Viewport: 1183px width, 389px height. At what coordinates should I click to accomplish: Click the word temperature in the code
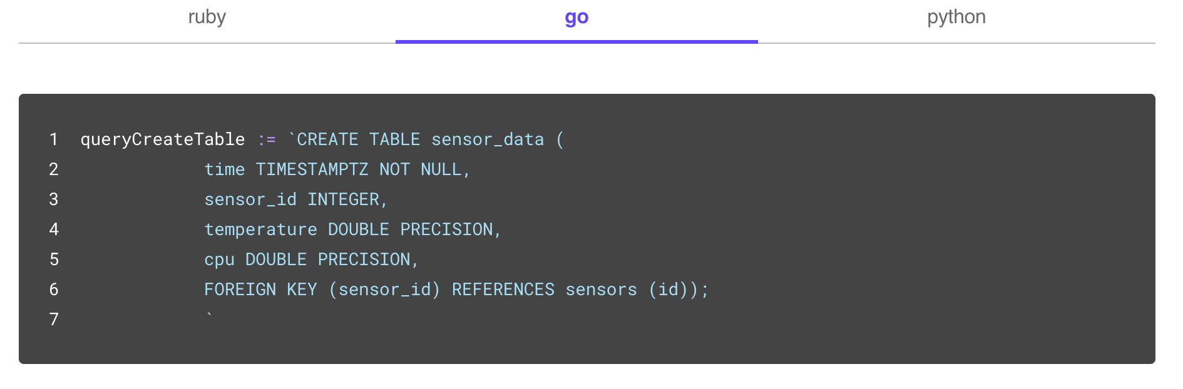pos(260,230)
